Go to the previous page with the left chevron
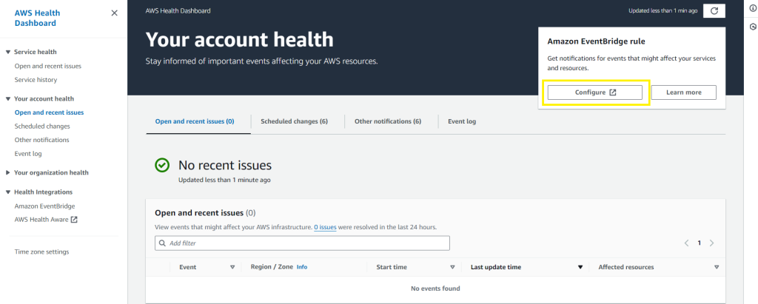Screen dimensions: 758x304 (686, 243)
